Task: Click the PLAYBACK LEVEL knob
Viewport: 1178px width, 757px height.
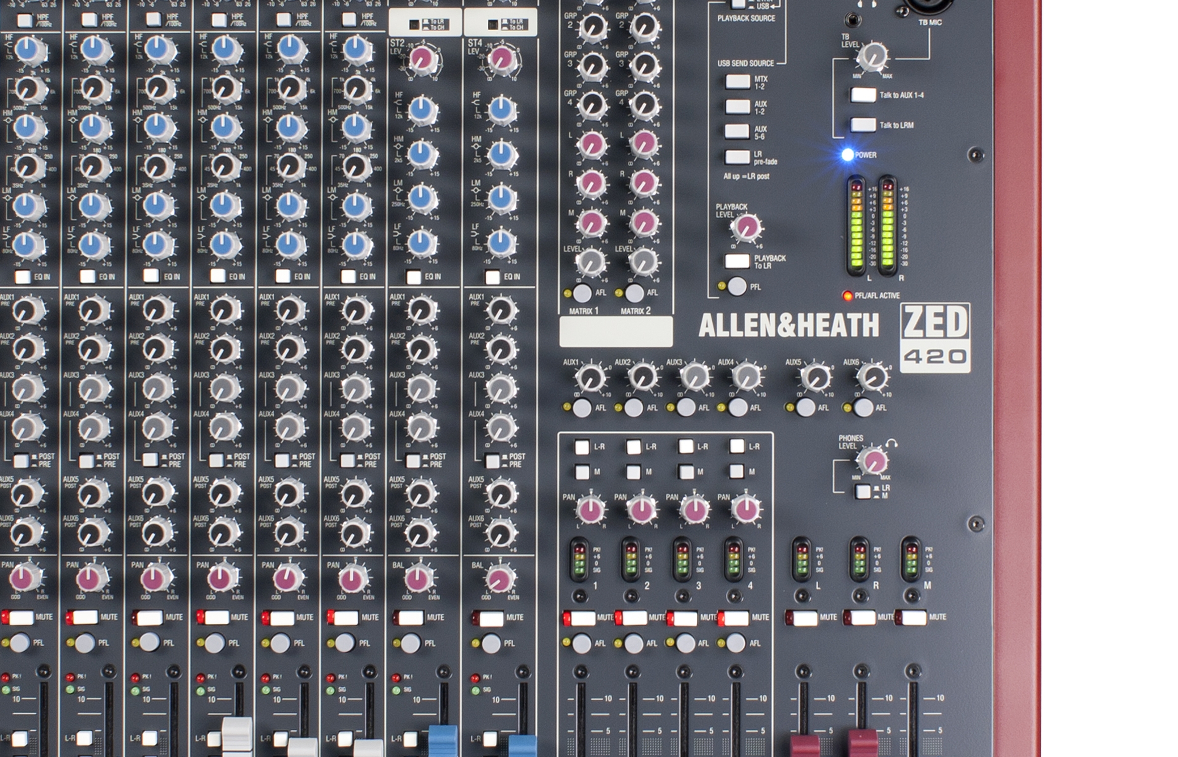Action: [746, 227]
